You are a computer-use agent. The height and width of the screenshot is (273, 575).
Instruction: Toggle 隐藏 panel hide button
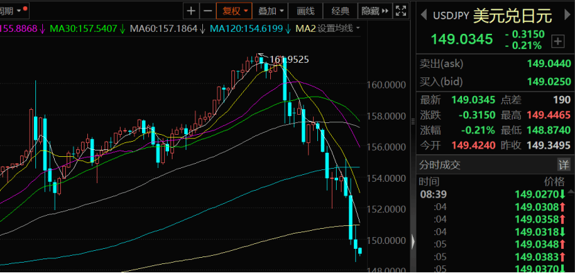coord(374,10)
